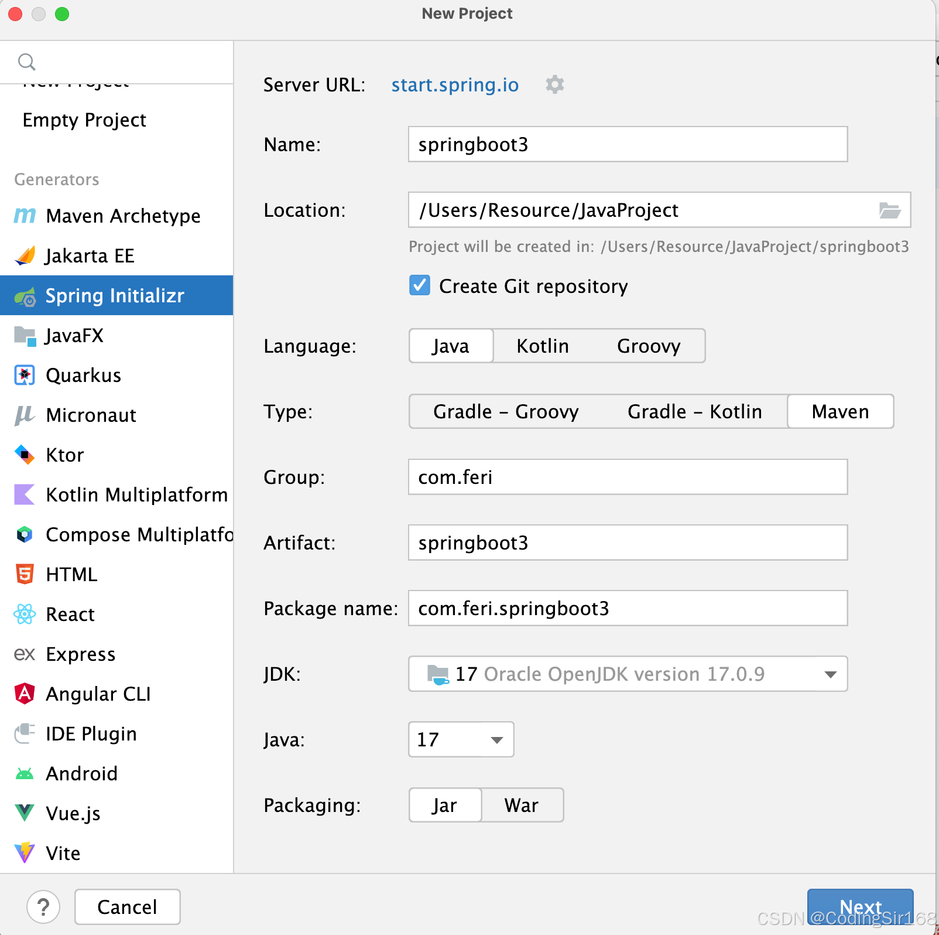
Task: Select Android generator label
Action: coord(82,774)
